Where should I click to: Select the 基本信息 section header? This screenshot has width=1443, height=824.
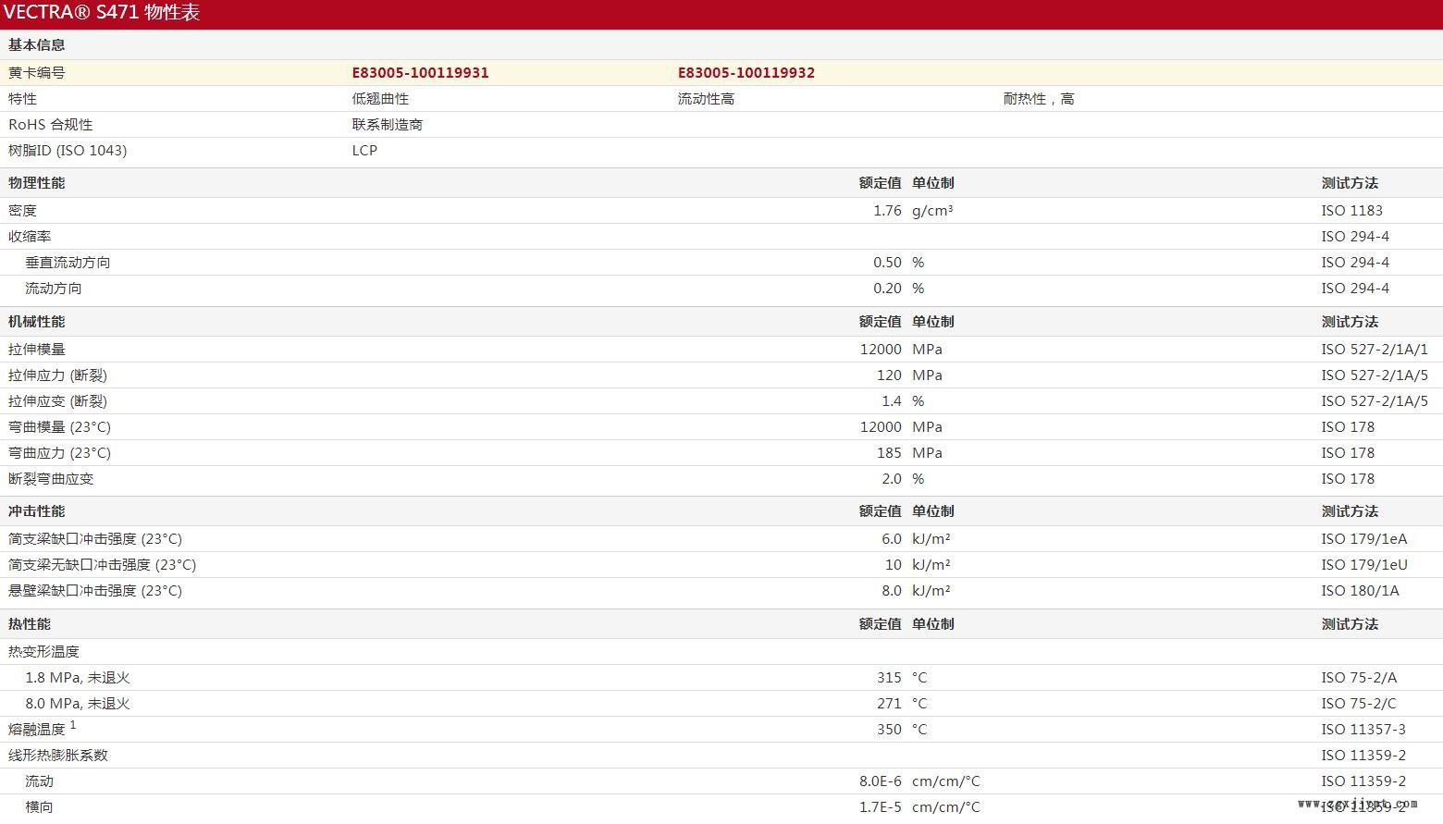[37, 45]
